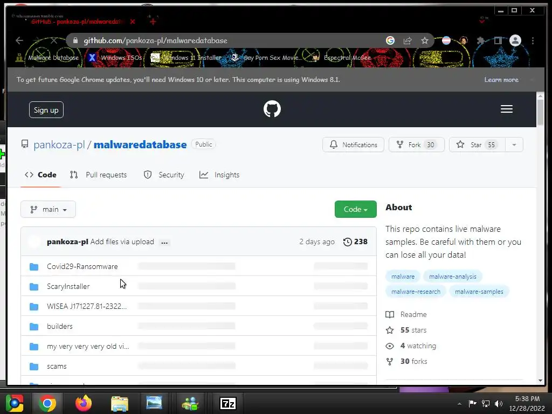View the 238 commits history
Screen dimensions: 552x414
(x=355, y=242)
